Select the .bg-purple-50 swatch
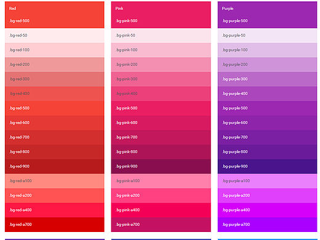Screen dimensions: 320x240 pos(267,36)
